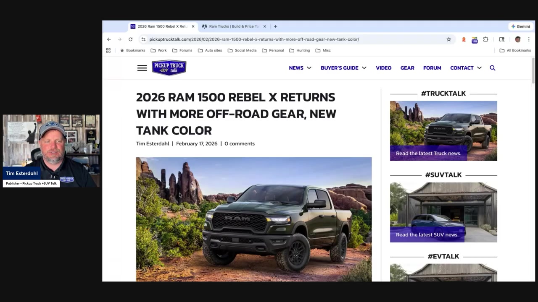Open the Work bookmarks folder

158,50
